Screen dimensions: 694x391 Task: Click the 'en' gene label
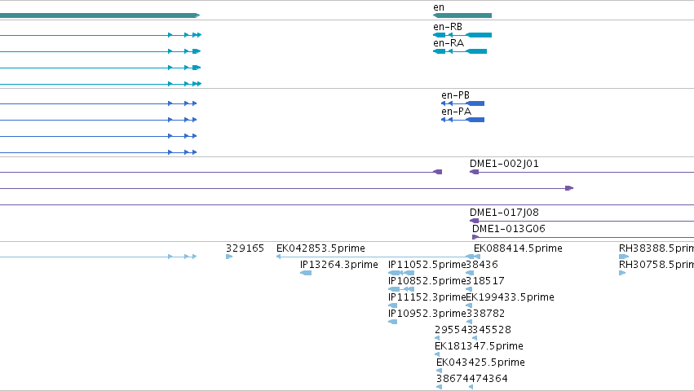439,7
